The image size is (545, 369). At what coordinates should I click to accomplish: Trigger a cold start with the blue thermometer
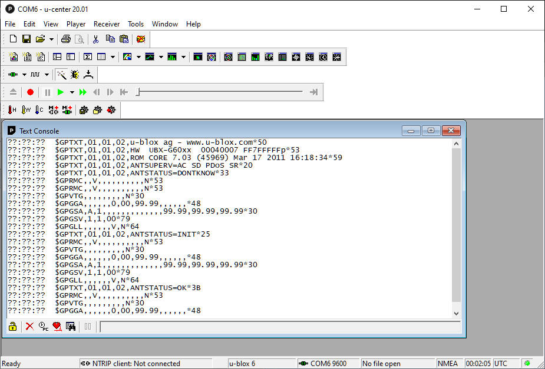tap(39, 110)
